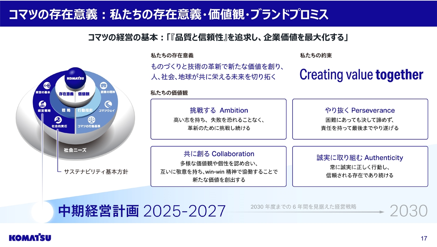The image size is (437, 247).
Task: Click the scales icon for コマツの行動基準
Action: [91, 120]
